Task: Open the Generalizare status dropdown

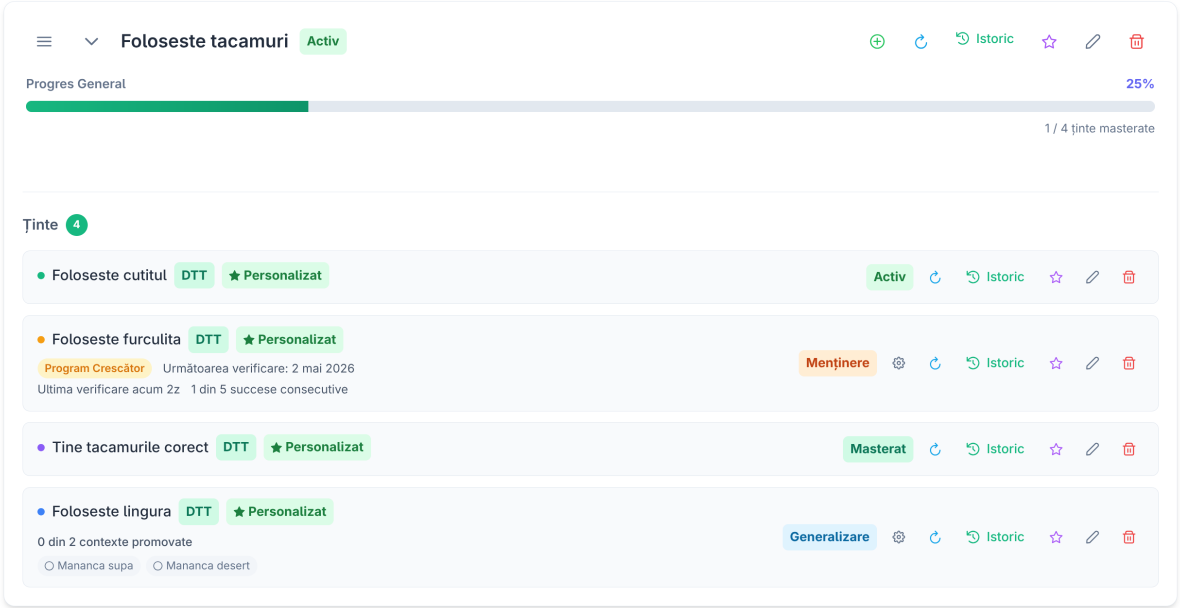Action: pyautogui.click(x=829, y=537)
